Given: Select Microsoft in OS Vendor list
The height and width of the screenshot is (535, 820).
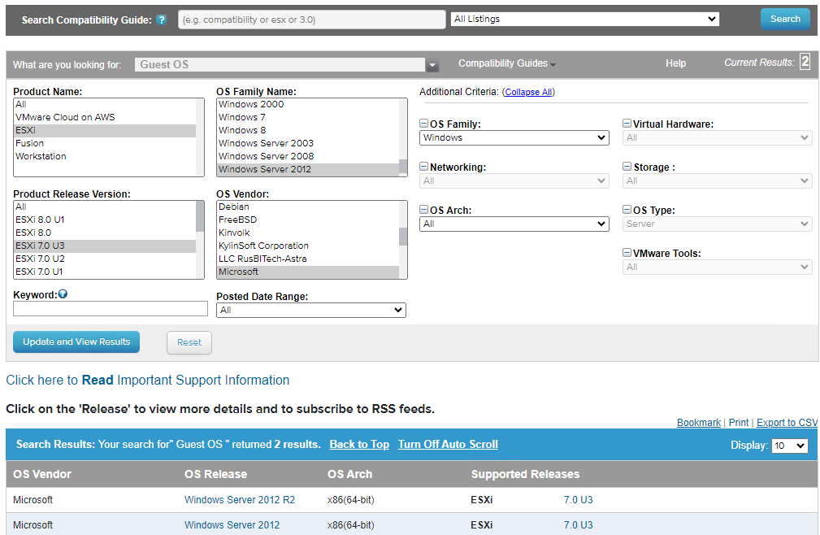Looking at the screenshot, I should coord(308,272).
